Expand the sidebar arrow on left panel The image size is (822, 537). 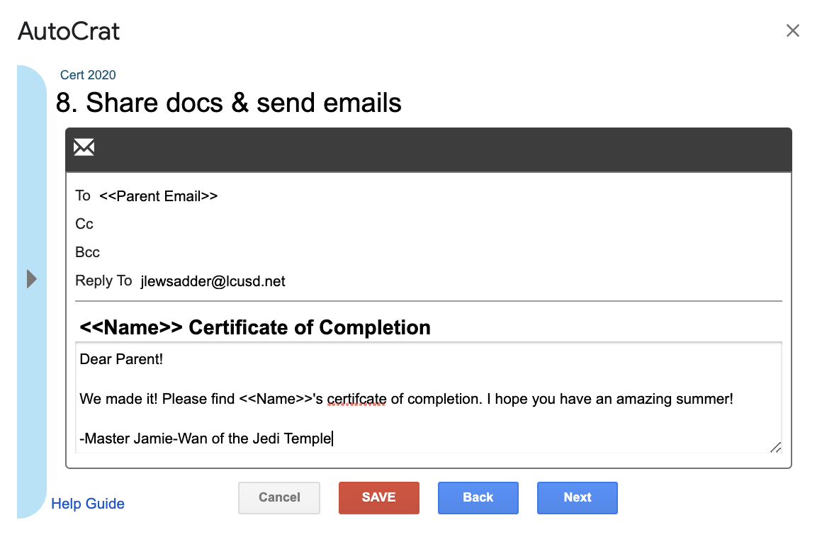(x=31, y=278)
